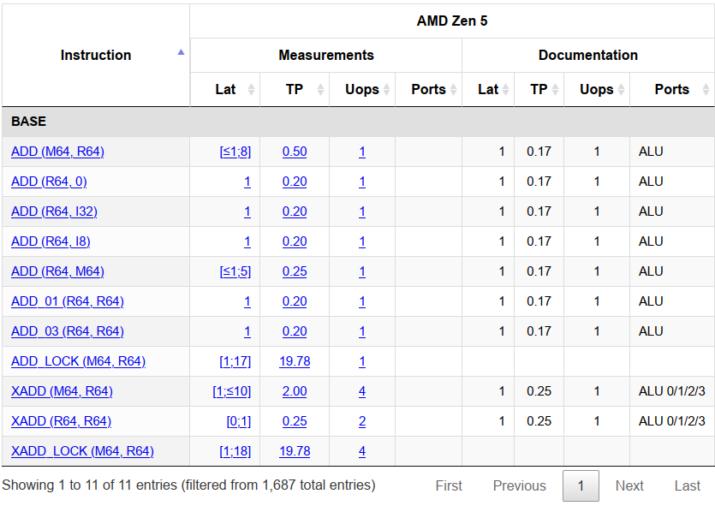Click documented TP 0.25 for XADD (R64, R64)
This screenshot has height=506, width=715.
[x=539, y=421]
